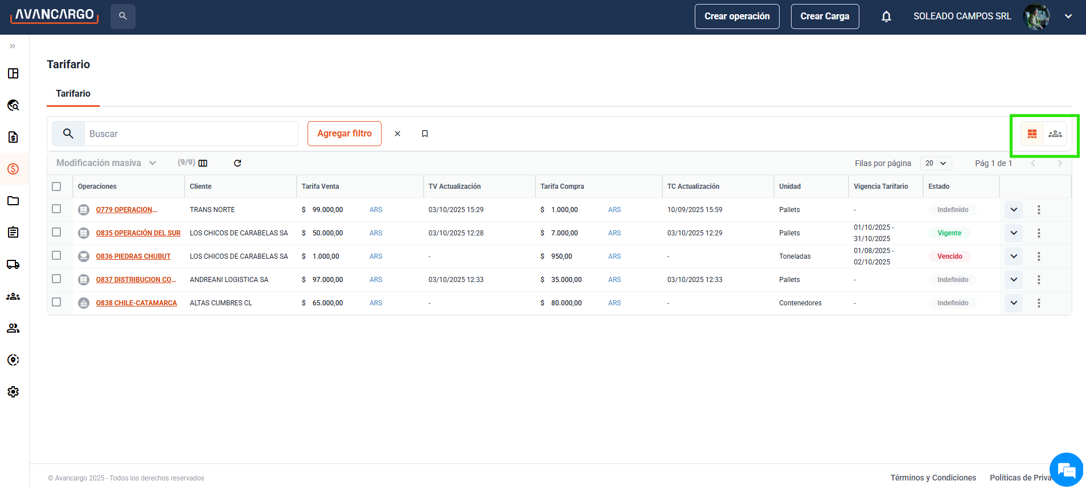Switch to grouped-by-client view icon

point(1055,134)
